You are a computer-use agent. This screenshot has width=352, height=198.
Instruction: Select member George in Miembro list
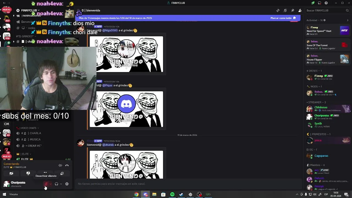pyautogui.click(x=328, y=188)
